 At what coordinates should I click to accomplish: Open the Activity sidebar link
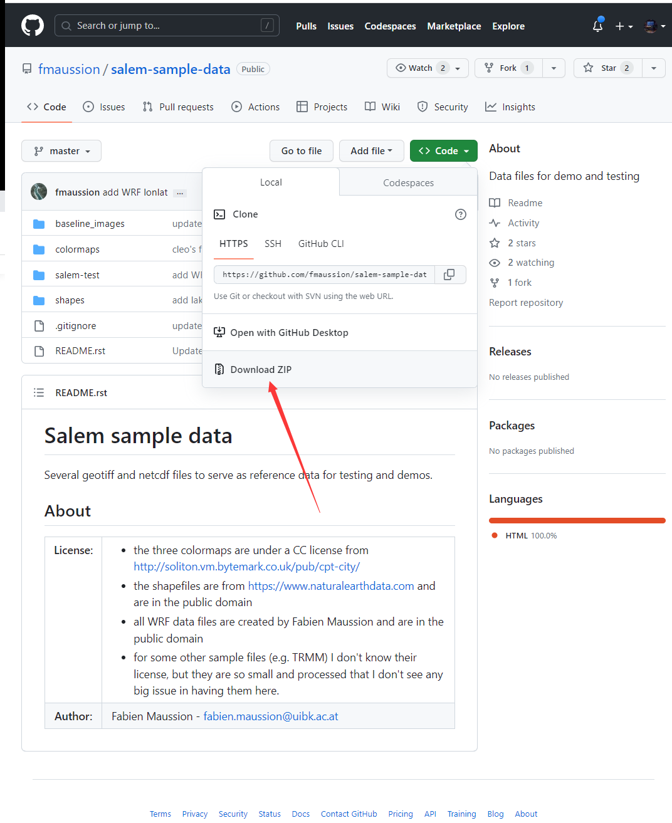(x=515, y=223)
